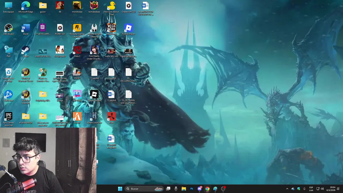Launch the Megabonk game
The image size is (343, 193).
[111, 29]
